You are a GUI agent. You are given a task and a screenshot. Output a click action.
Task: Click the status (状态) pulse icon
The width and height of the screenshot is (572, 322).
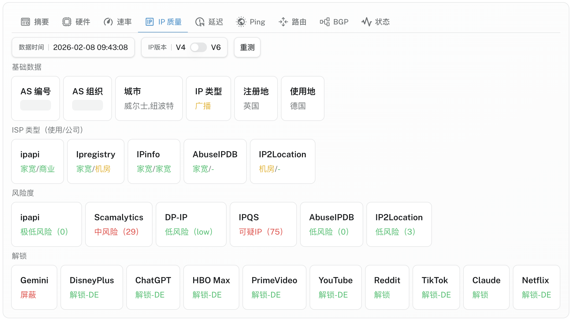(x=367, y=22)
